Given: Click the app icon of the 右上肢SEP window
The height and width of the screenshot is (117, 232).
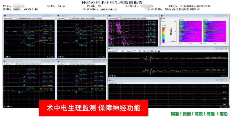Looking at the screenshot, I should pyautogui.click(x=59, y=16).
